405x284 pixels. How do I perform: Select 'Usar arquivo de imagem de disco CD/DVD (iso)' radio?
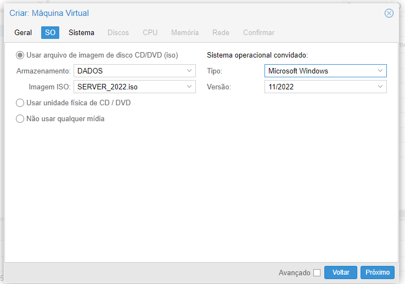click(20, 55)
